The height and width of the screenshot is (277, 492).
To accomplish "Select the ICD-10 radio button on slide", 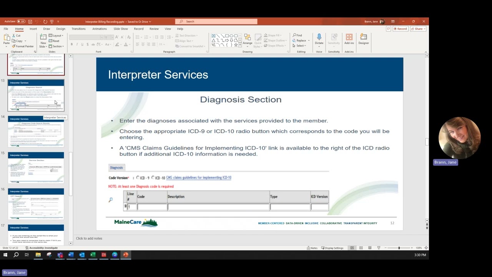I will (x=153, y=178).
